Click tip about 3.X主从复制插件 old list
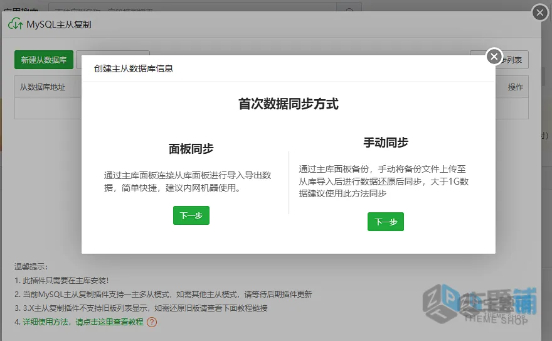 click(141, 308)
